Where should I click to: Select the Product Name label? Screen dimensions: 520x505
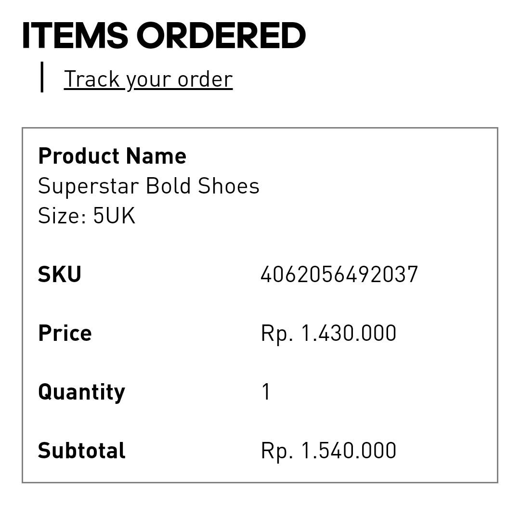tap(112, 156)
